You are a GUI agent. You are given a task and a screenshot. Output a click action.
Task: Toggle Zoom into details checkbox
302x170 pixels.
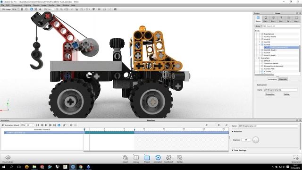[x=262, y=63]
